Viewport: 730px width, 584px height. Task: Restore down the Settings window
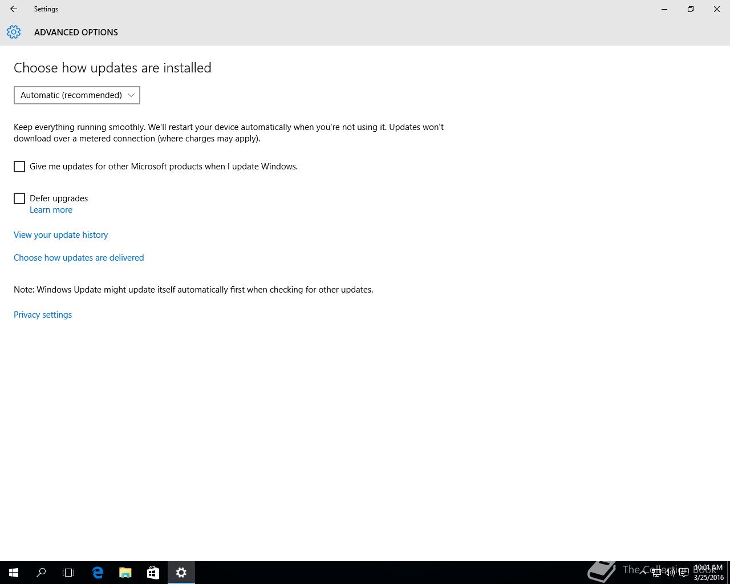pyautogui.click(x=691, y=9)
